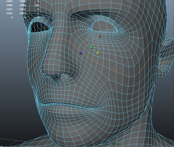Click the 13912 value in the leftmost HUD column
The image size is (174, 147).
[9, 9]
